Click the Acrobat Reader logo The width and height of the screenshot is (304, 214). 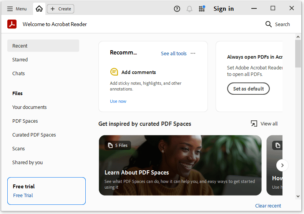[12, 24]
